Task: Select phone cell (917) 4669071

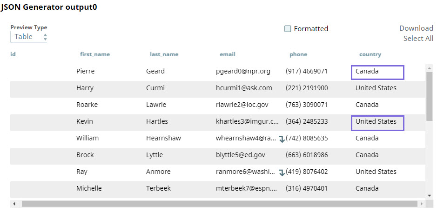Action: point(307,71)
